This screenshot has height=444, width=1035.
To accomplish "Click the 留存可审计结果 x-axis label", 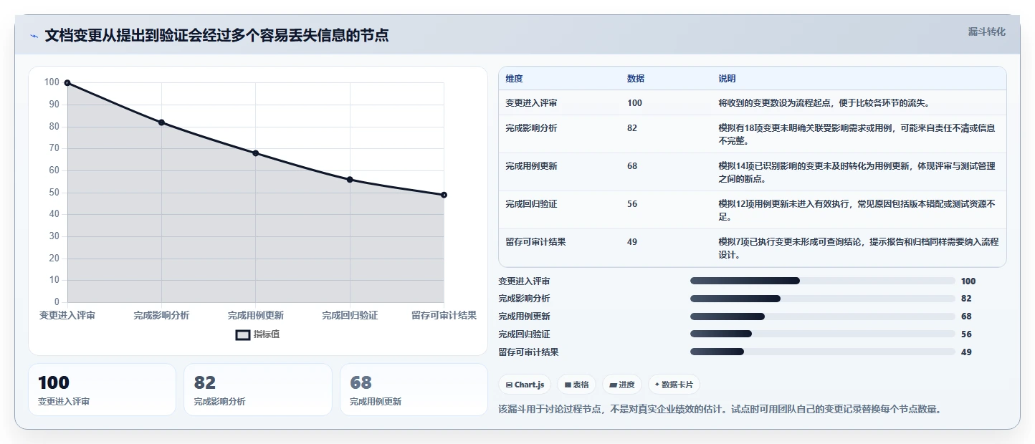I will pyautogui.click(x=444, y=315).
